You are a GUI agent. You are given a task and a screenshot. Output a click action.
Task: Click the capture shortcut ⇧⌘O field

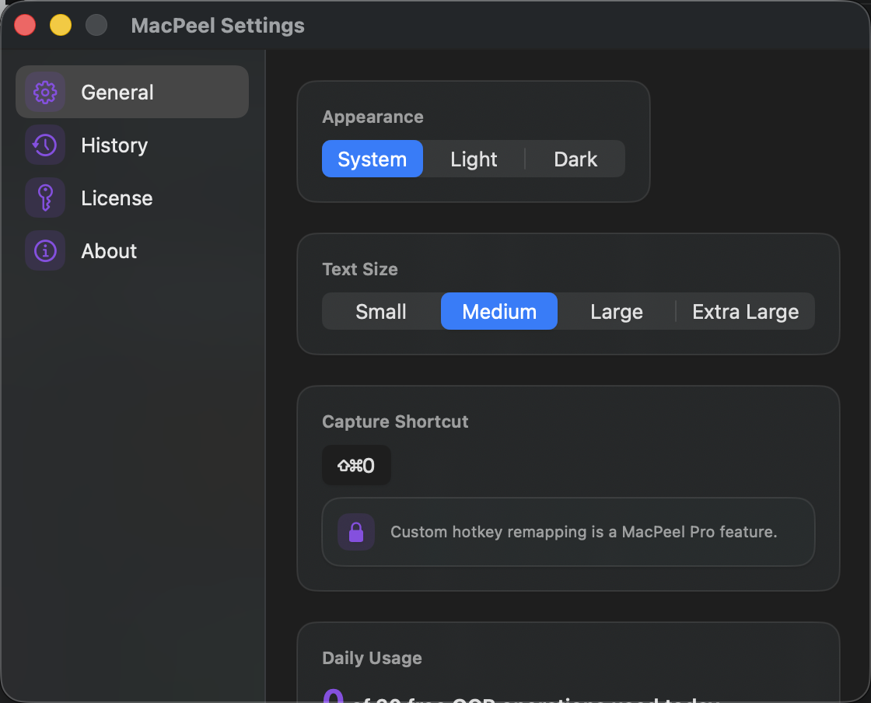pos(357,465)
